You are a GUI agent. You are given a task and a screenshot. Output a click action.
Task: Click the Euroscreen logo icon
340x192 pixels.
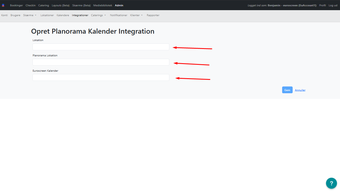tap(3, 5)
